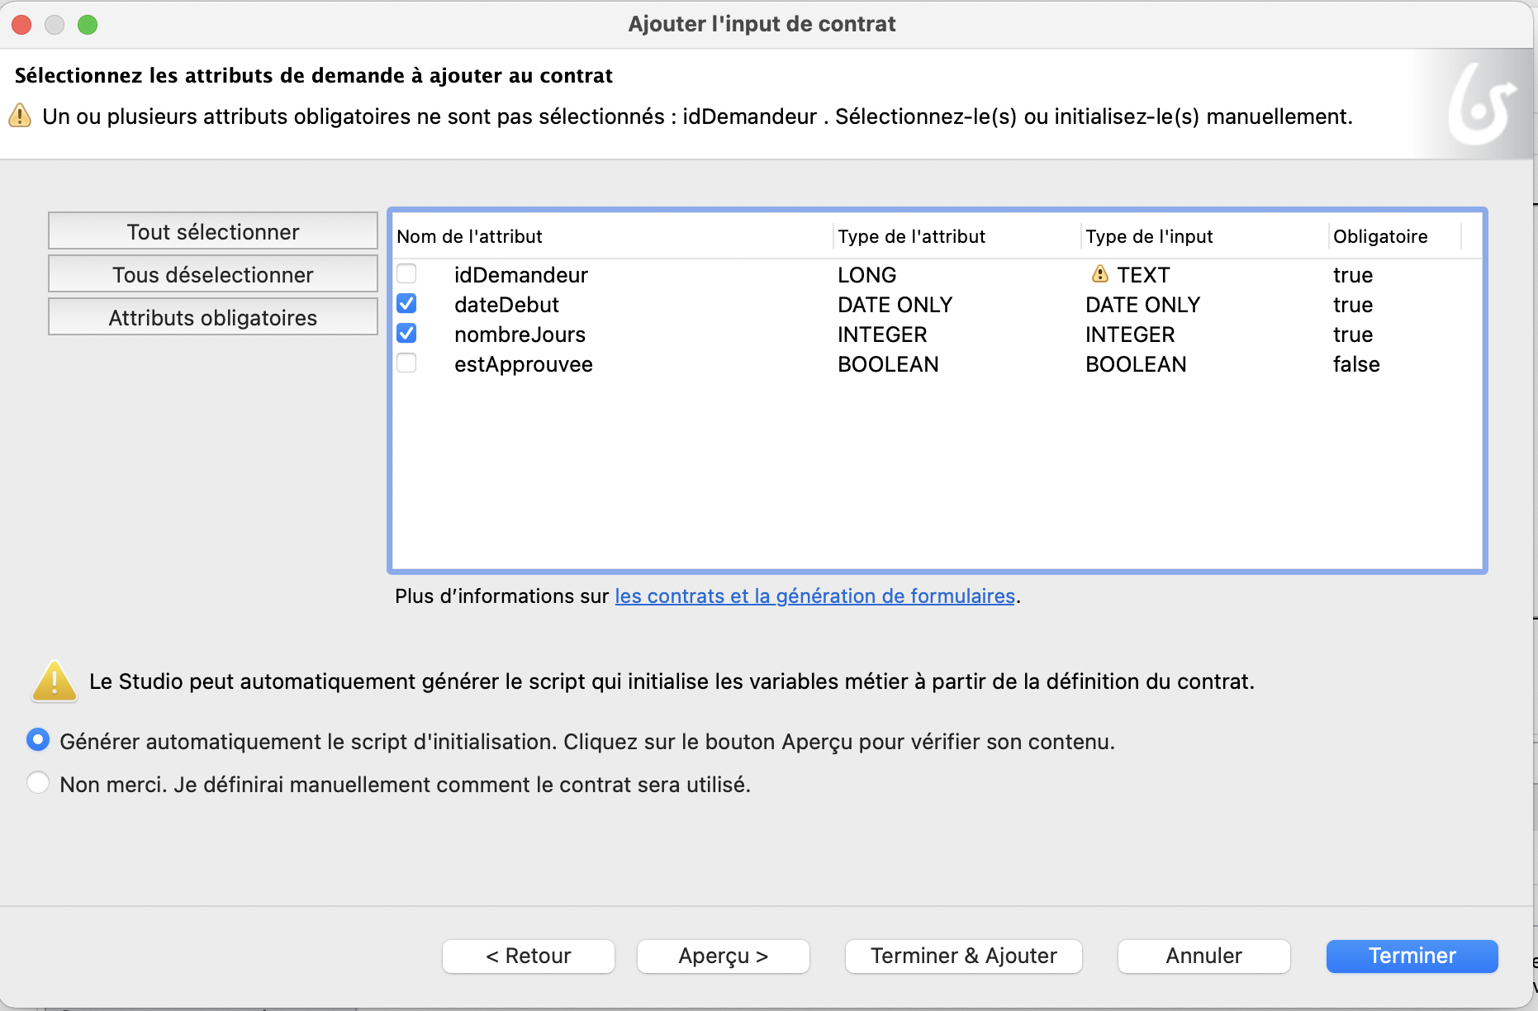
Task: Sort by the 'Nom de l'attribut' column header
Action: click(469, 236)
